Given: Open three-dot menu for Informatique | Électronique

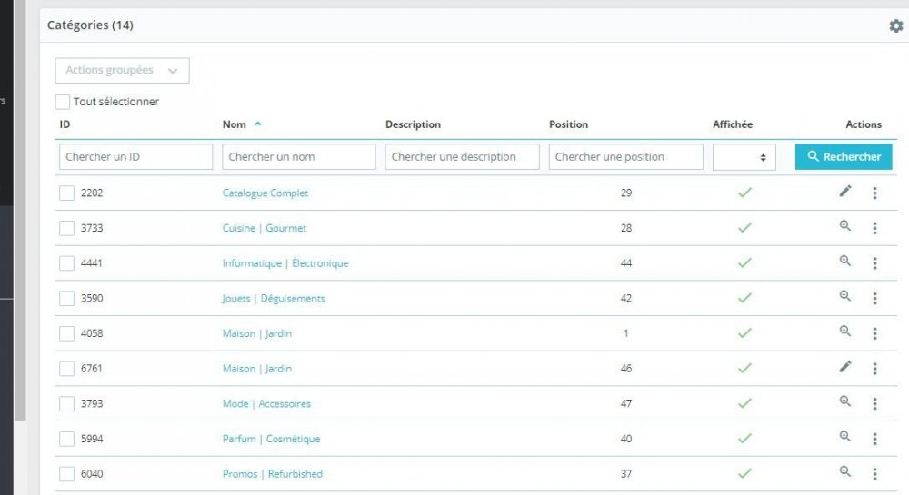Looking at the screenshot, I should 874,263.
